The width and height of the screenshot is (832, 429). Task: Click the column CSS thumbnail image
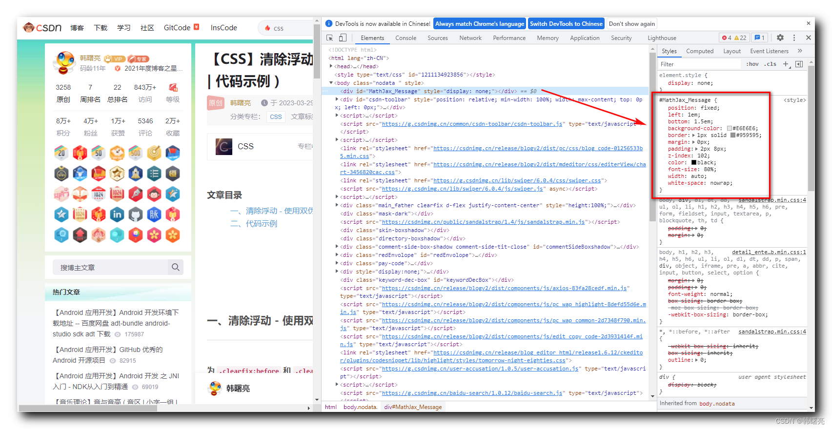(223, 146)
